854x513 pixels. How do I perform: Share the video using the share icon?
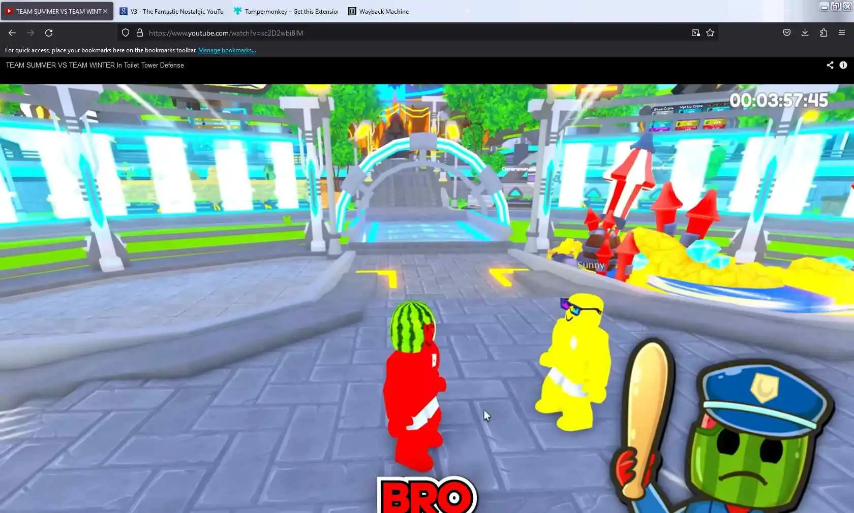(830, 65)
